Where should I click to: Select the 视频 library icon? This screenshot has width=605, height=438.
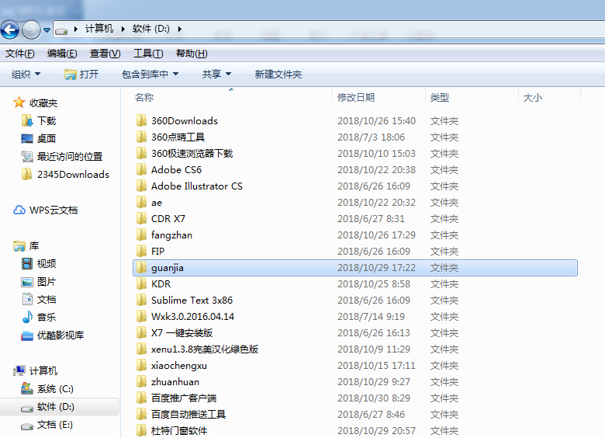[x=27, y=264]
